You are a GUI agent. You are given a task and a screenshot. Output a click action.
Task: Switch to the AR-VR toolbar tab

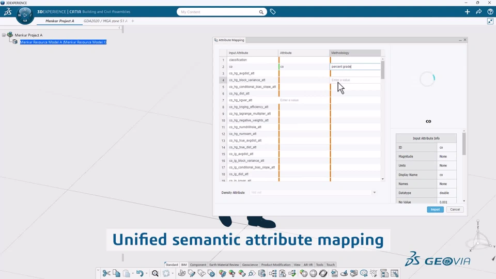(308, 265)
